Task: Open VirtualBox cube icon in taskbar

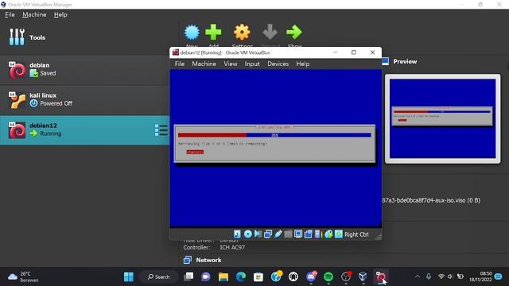Action: coord(363,276)
